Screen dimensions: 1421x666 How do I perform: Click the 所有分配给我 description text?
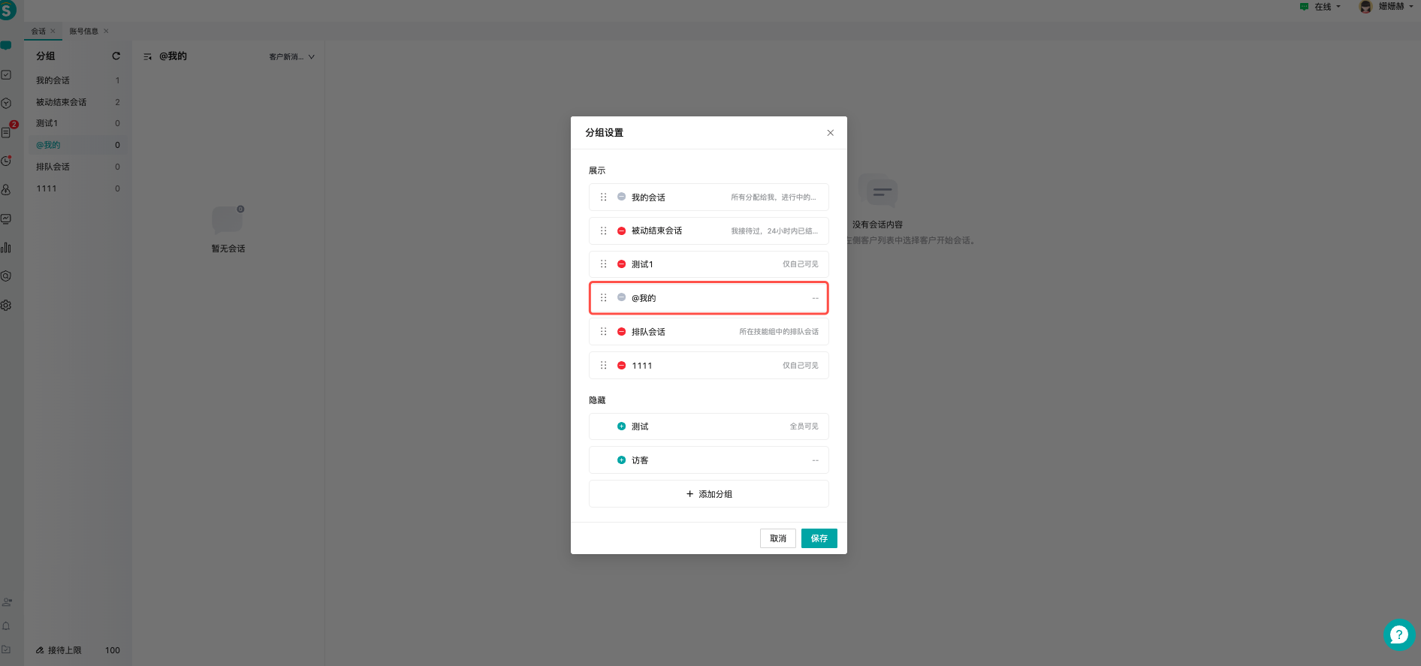point(774,197)
